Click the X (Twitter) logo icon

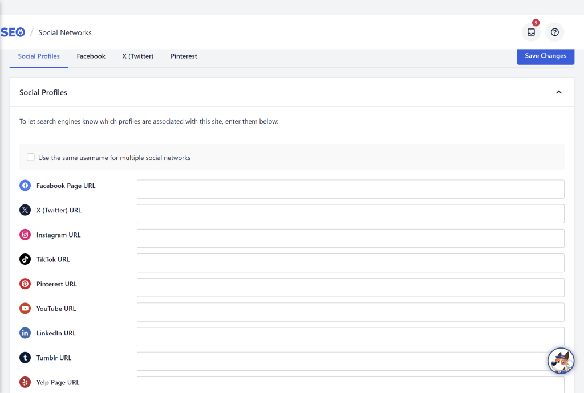click(25, 210)
